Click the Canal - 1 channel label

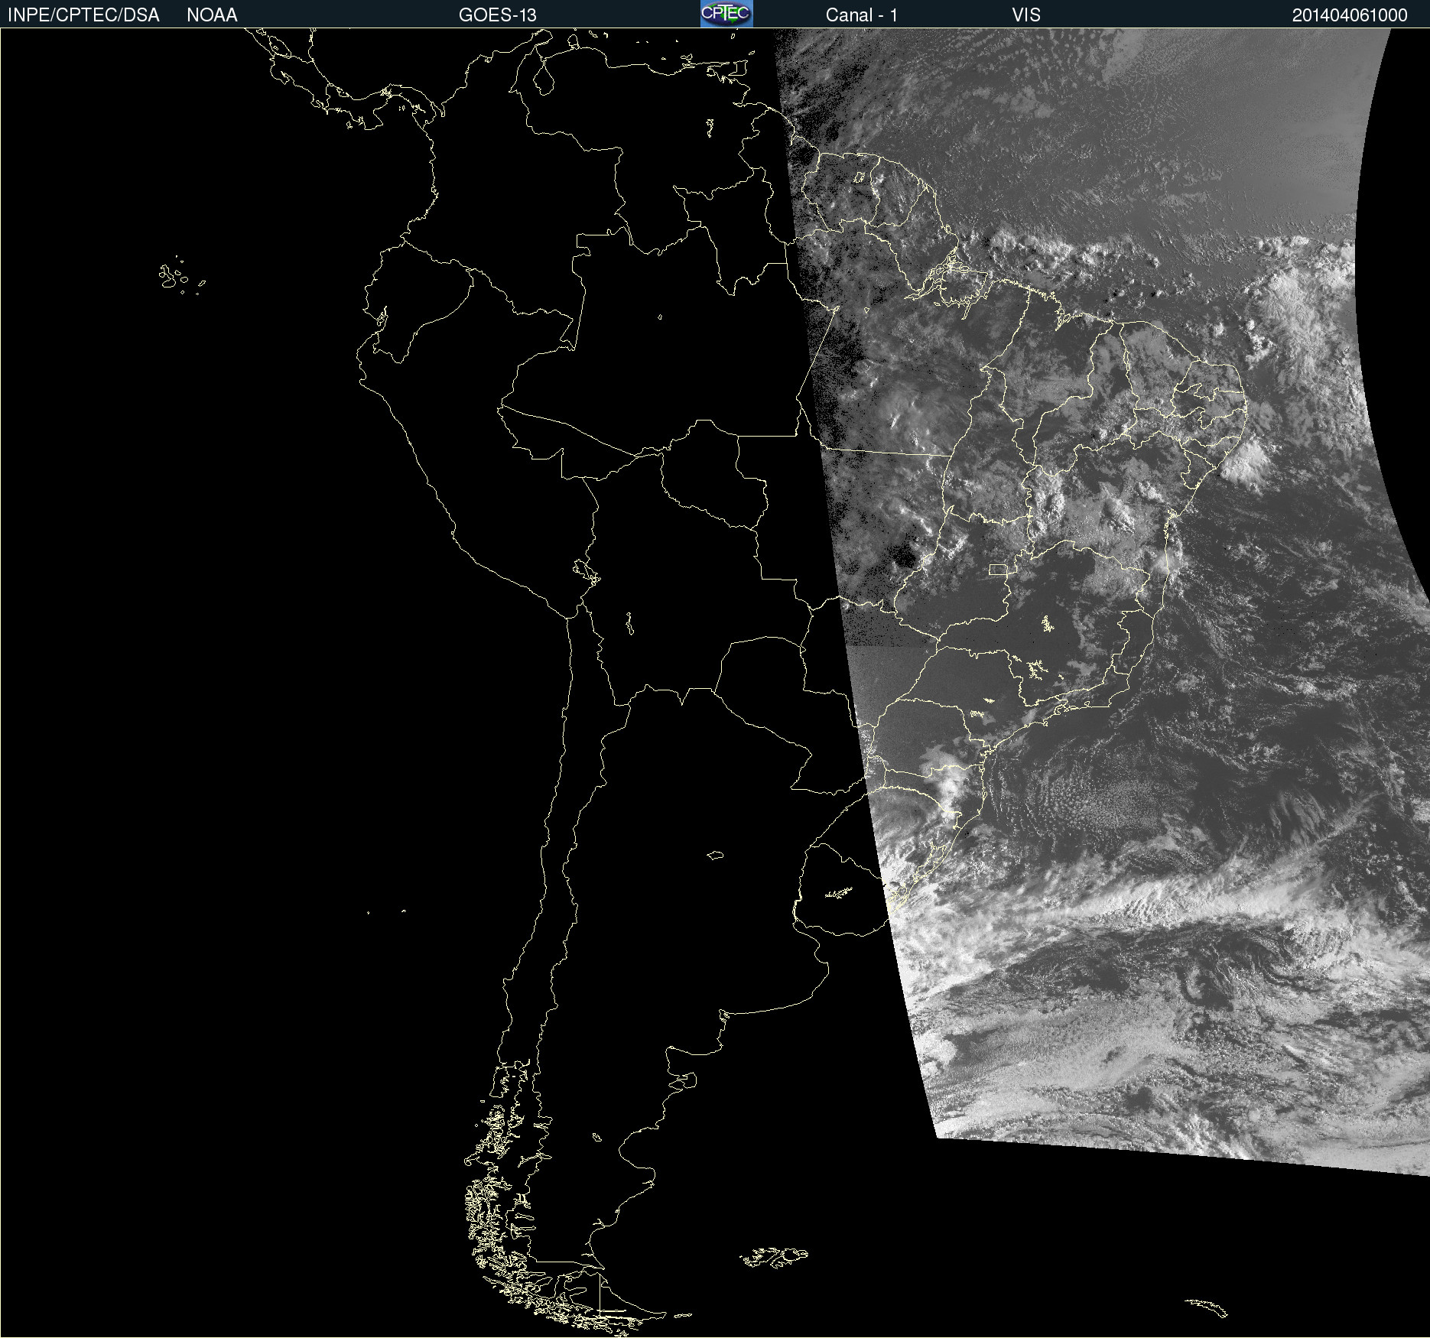[862, 15]
